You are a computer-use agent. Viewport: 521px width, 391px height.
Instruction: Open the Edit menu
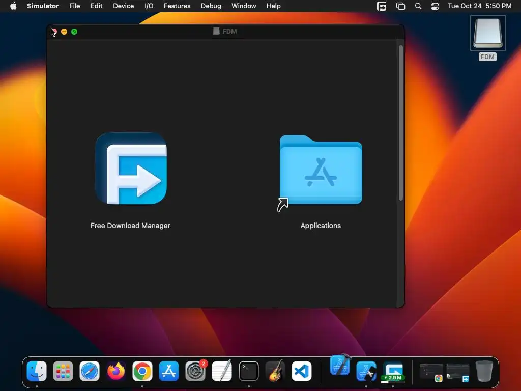[x=96, y=6]
